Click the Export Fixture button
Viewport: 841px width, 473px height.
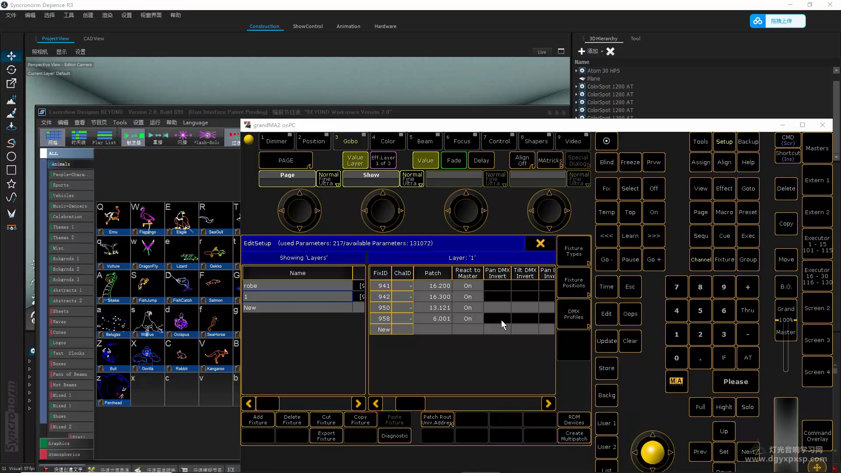(x=326, y=436)
